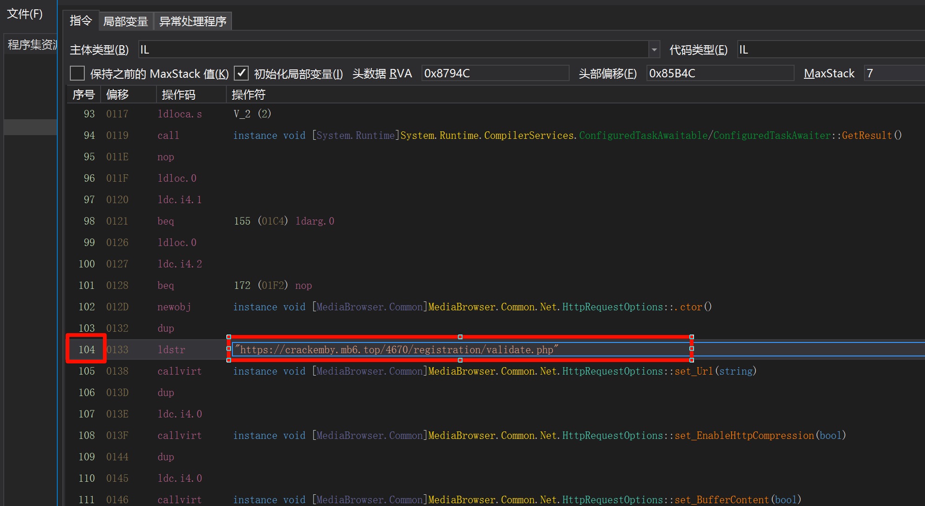Click the 序号 column header
Screen dimensions: 925x506
point(84,95)
